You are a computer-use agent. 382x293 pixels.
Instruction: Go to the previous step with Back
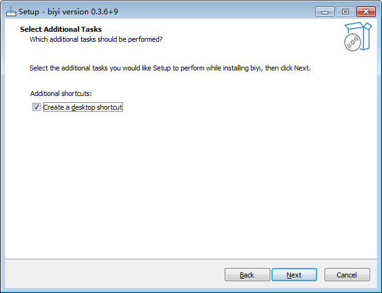tap(247, 275)
